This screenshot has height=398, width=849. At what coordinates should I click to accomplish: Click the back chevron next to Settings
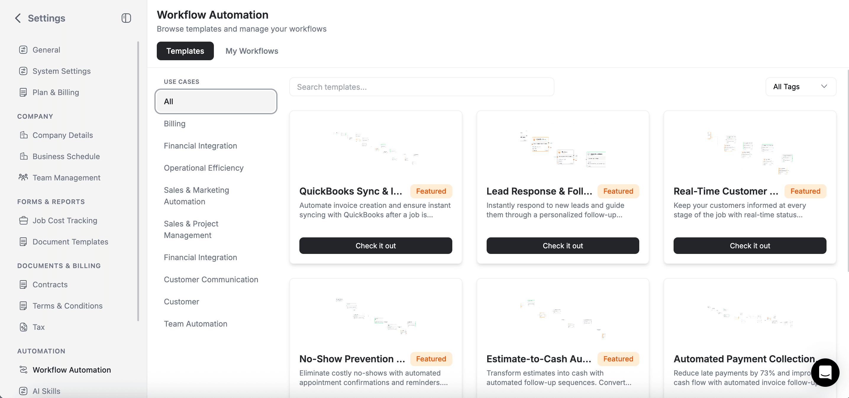tap(17, 18)
